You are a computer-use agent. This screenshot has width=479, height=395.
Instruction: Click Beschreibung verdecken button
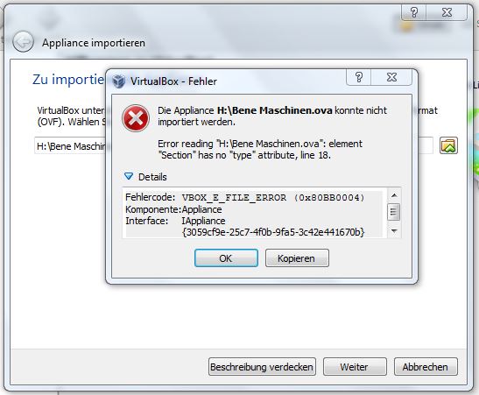(x=262, y=367)
